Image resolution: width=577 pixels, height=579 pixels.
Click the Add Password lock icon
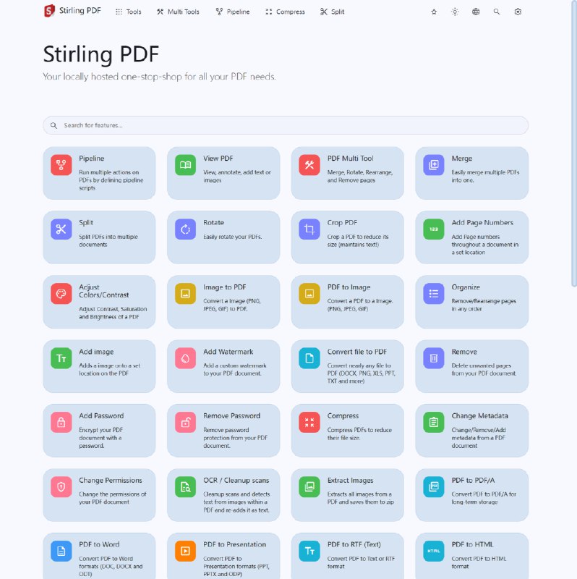click(x=61, y=422)
